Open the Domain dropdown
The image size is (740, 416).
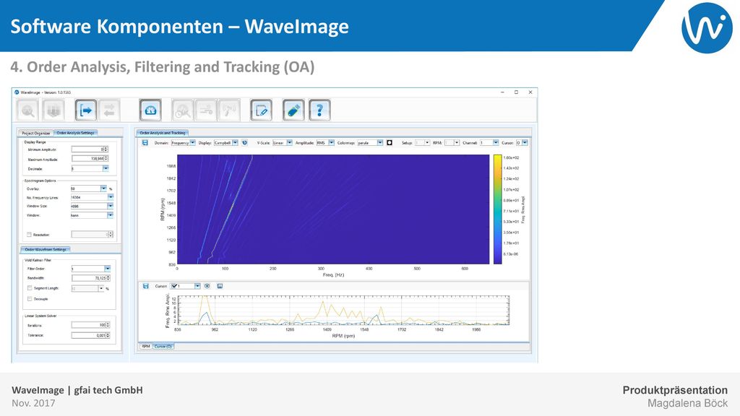(x=183, y=142)
